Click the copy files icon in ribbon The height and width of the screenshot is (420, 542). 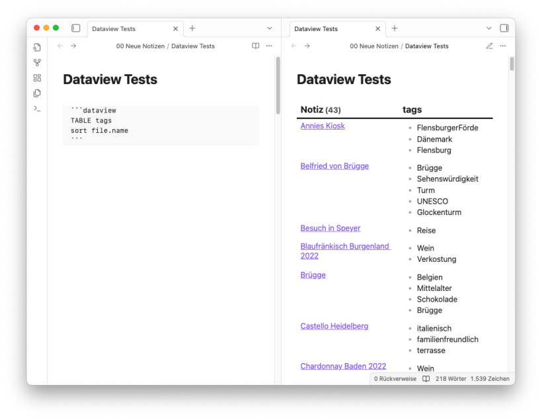37,93
